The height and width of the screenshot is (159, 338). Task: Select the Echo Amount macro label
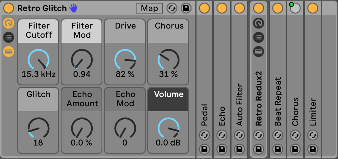point(82,100)
